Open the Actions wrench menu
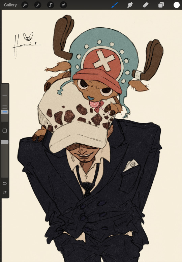Image resolution: width=182 pixels, height=262 pixels. (x=25, y=5)
